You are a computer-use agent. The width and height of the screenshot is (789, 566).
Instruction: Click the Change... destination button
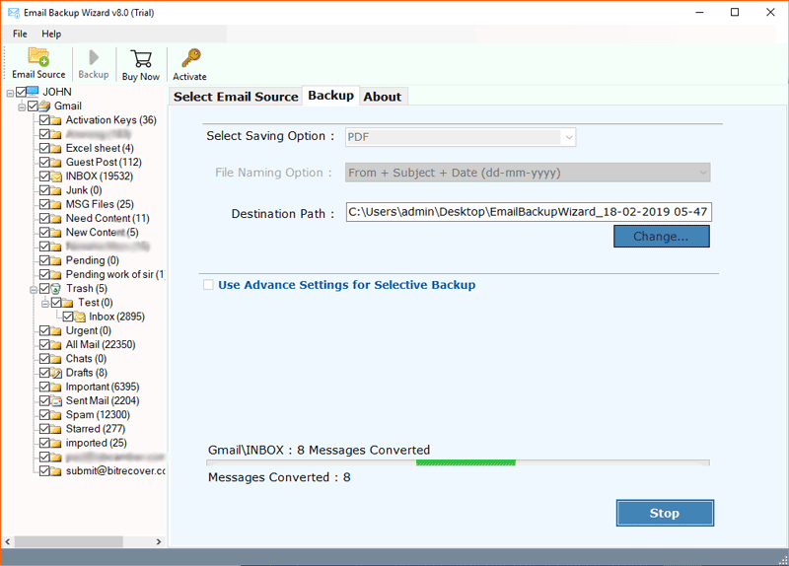point(661,237)
